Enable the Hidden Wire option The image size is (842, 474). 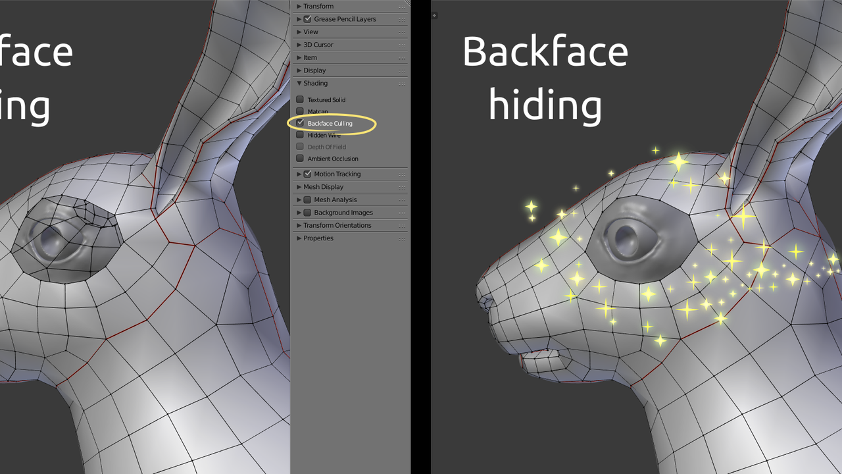pyautogui.click(x=300, y=135)
